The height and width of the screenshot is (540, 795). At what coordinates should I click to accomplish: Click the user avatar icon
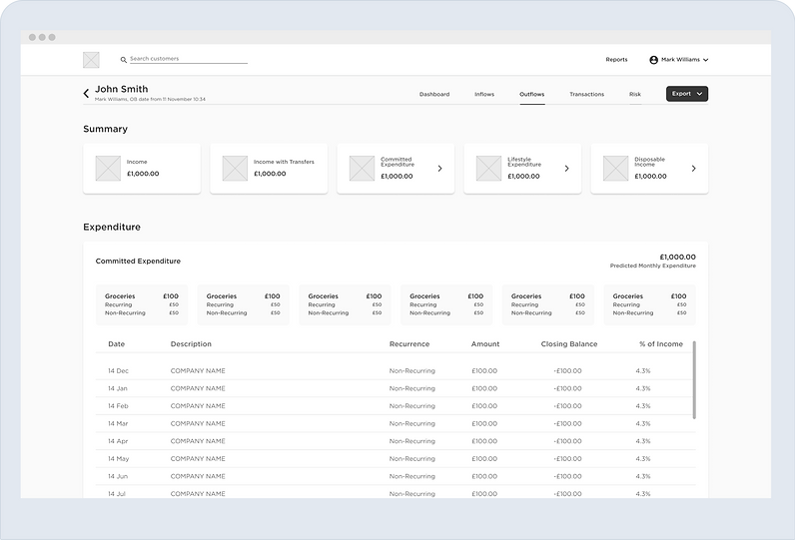(x=653, y=60)
